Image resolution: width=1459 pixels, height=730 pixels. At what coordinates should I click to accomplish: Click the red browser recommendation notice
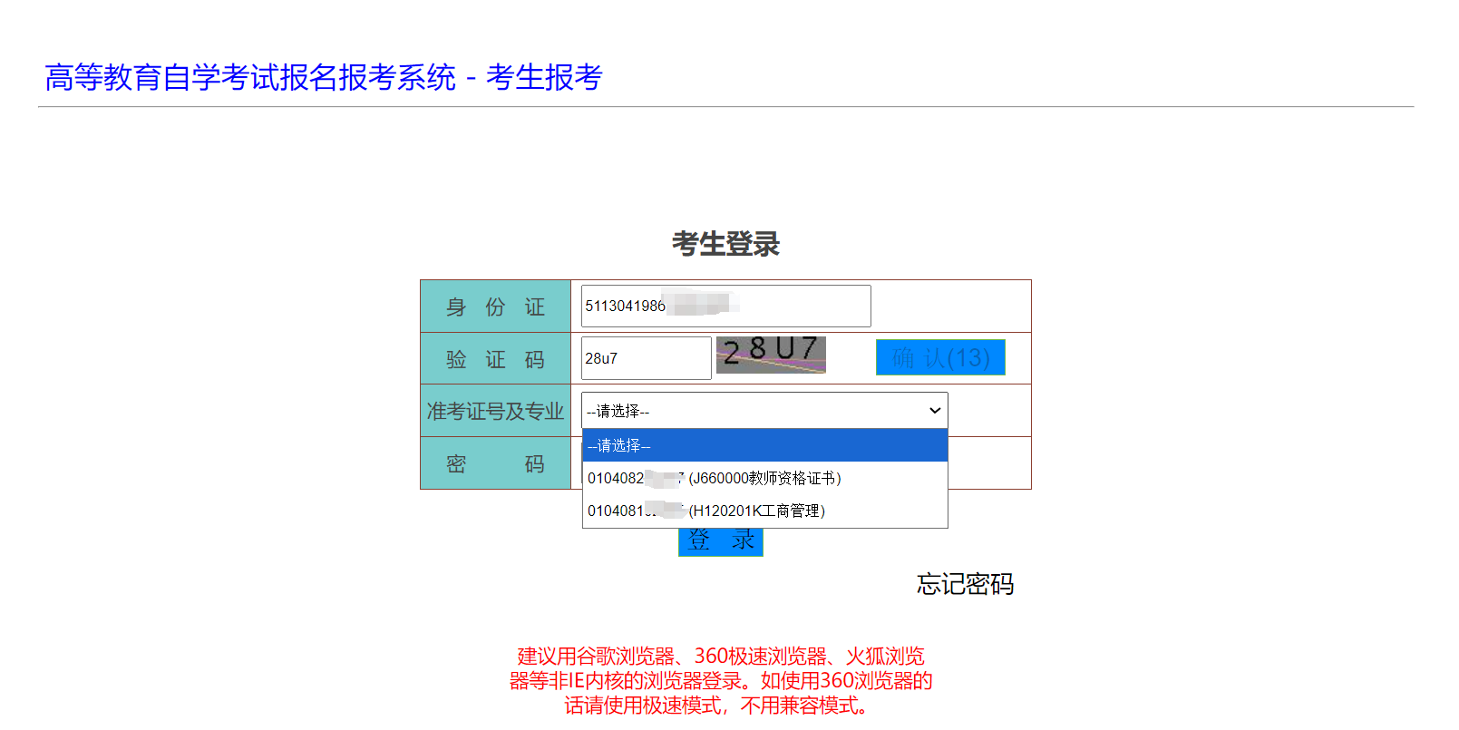pos(721,681)
